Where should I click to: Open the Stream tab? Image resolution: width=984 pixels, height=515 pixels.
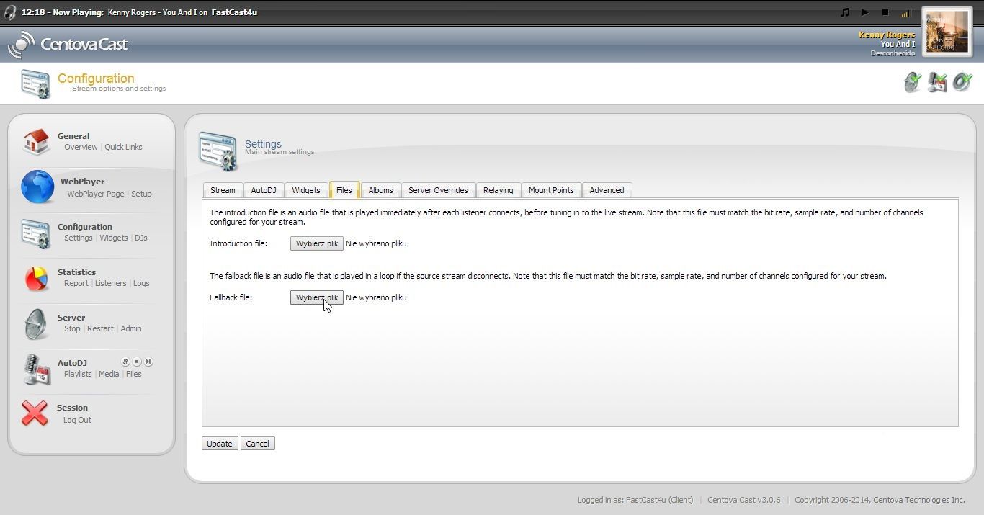click(223, 190)
